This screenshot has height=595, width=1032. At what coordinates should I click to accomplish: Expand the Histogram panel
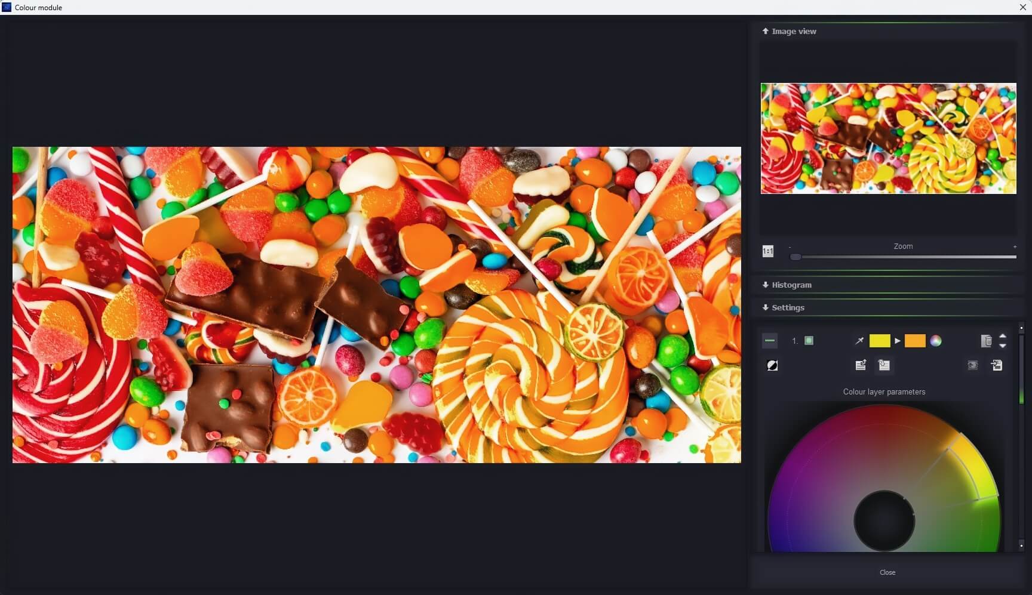pos(792,285)
